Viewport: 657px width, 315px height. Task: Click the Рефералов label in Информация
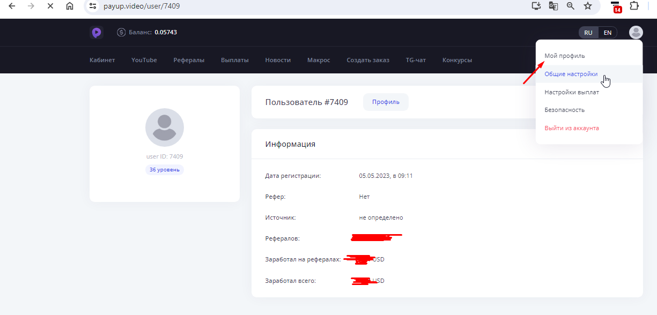(x=283, y=238)
